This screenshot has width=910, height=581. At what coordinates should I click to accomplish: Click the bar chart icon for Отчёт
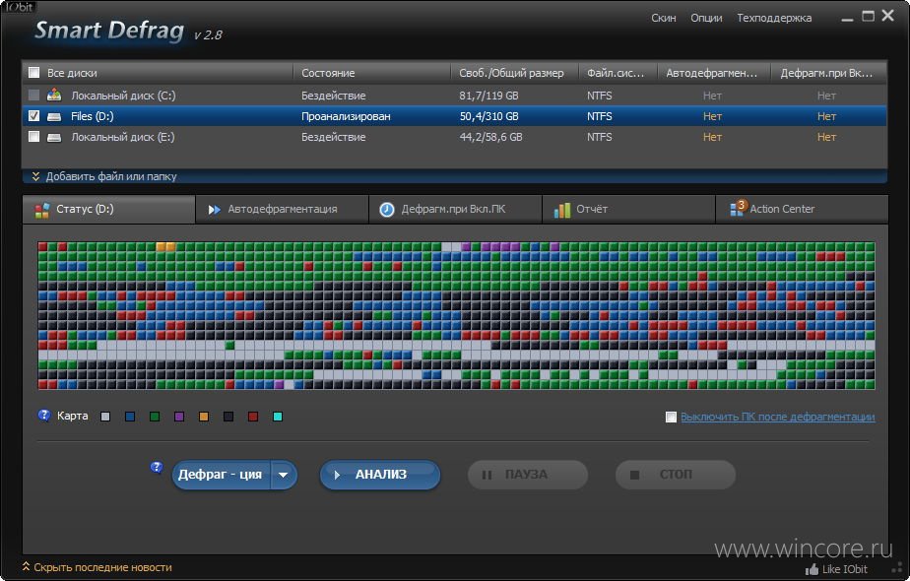click(561, 210)
